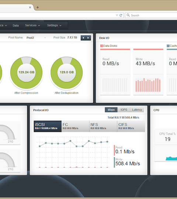This screenshot has height=199, width=177.
Task: Open the Data Disks Write 43 MB/s card
Action: (x=148, y=72)
